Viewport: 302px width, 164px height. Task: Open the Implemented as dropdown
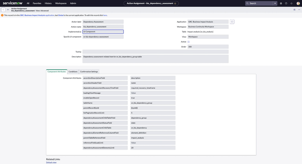tap(103, 32)
